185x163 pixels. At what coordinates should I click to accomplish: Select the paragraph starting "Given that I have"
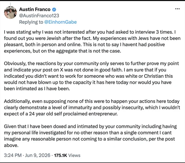coord(90,136)
